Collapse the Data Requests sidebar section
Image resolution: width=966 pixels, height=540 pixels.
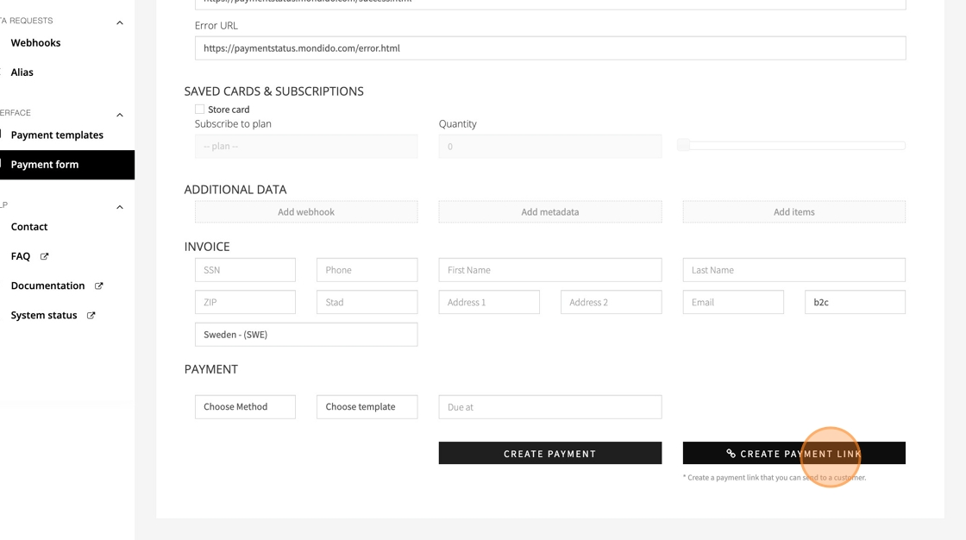coord(120,22)
